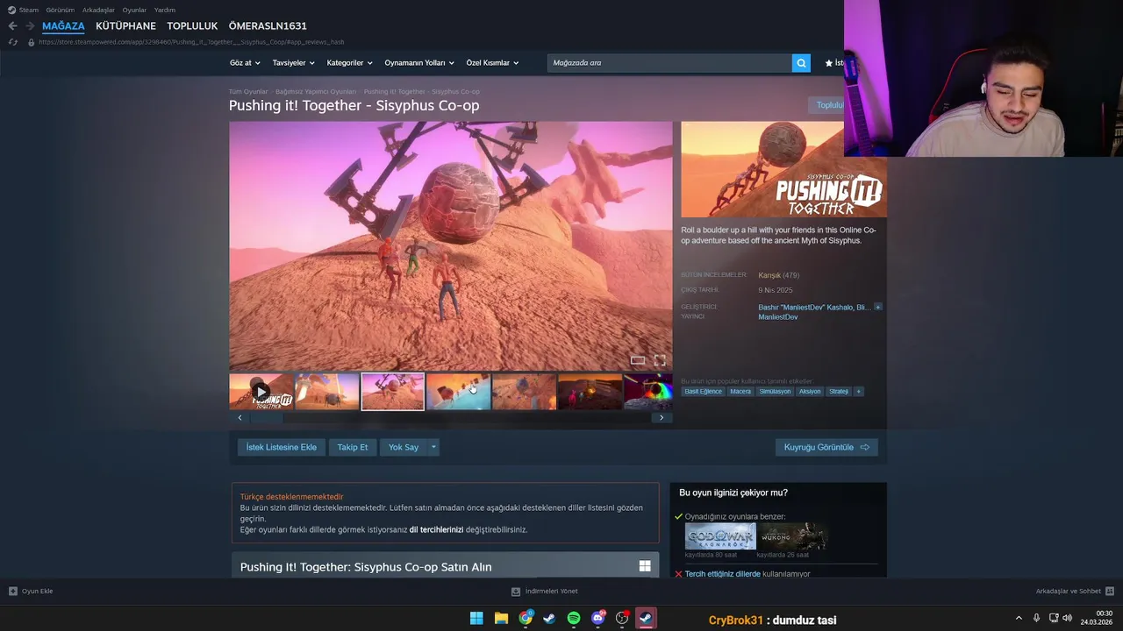Select the Aksiyon tag
This screenshot has height=631, width=1123.
[810, 392]
